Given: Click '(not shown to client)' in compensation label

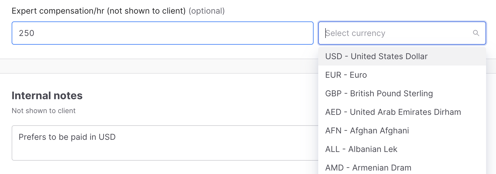Looking at the screenshot, I should tap(146, 11).
